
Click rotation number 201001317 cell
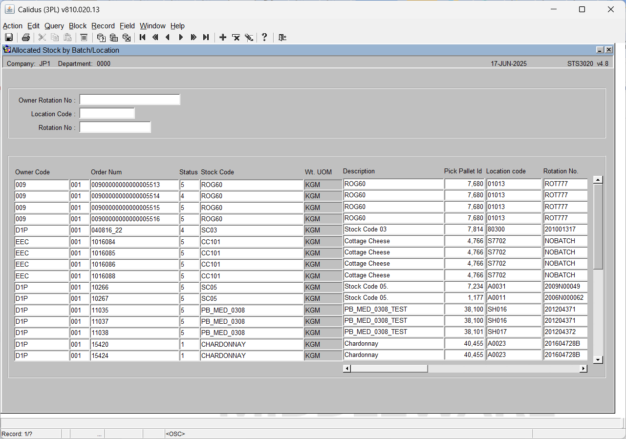click(565, 230)
